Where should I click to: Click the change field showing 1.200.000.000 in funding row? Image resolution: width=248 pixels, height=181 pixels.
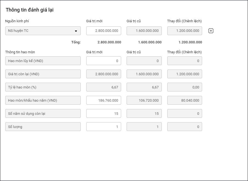185,31
